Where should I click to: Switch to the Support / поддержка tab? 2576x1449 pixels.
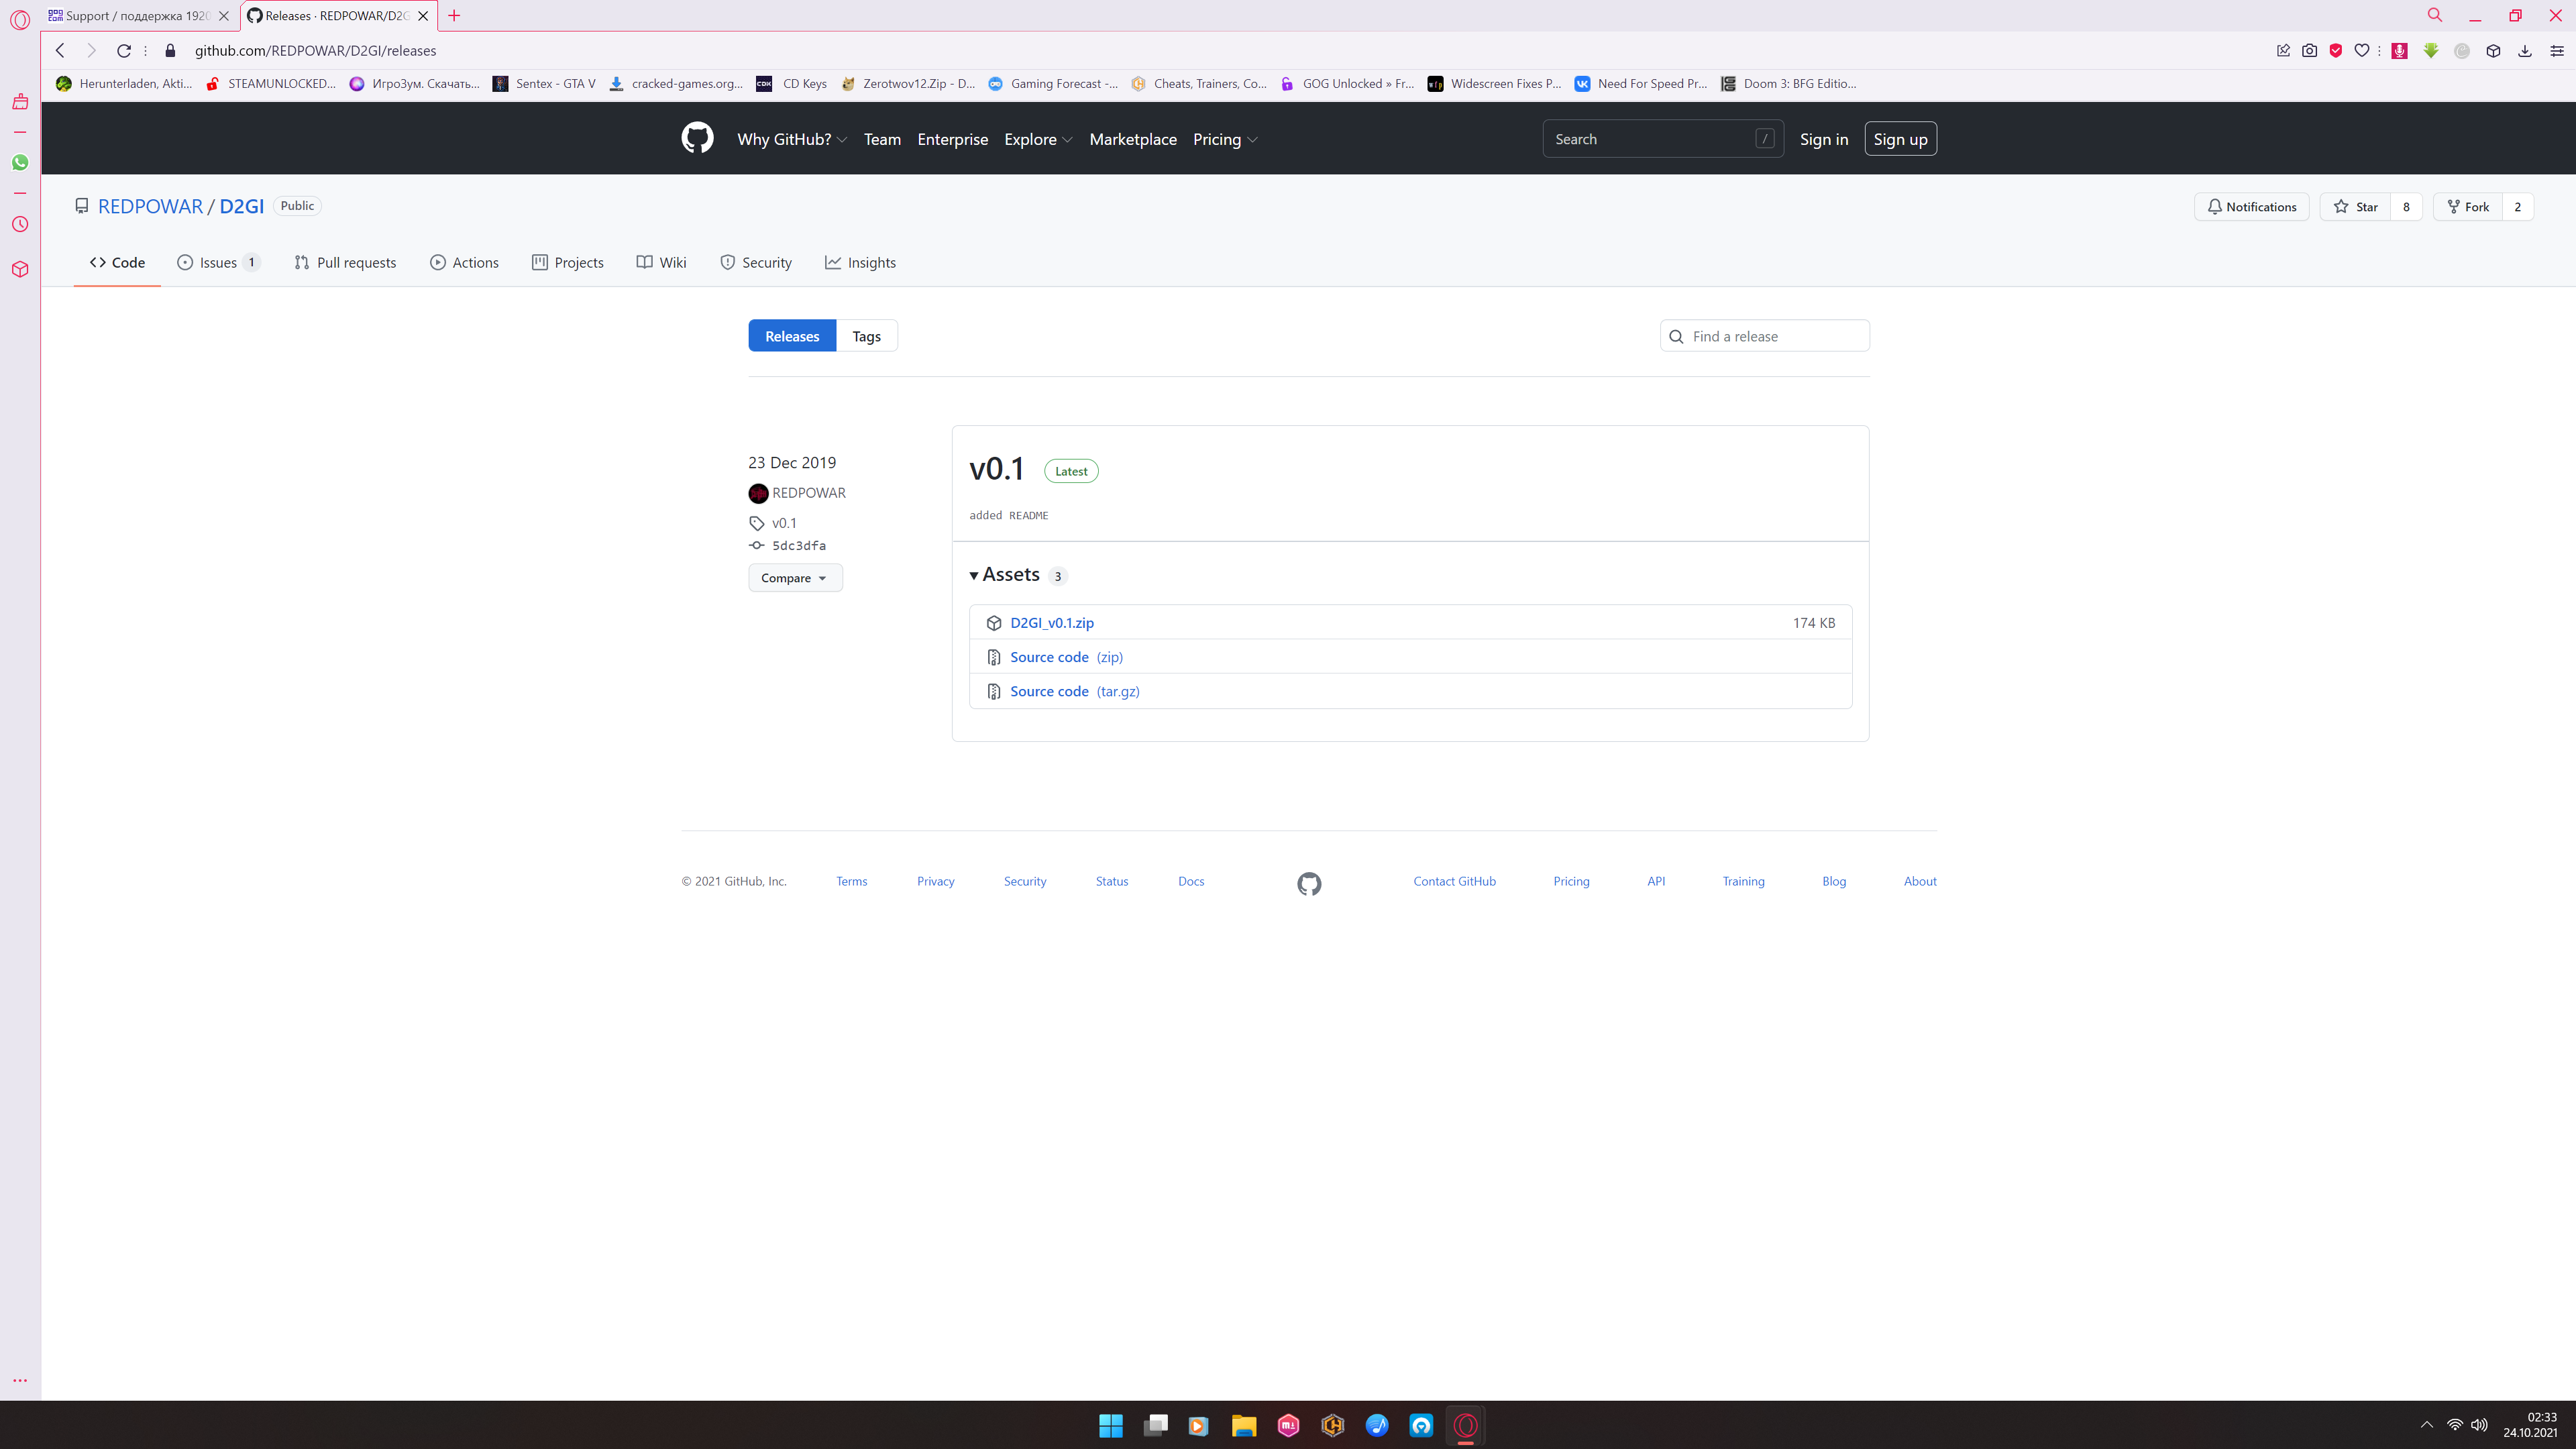pos(138,15)
